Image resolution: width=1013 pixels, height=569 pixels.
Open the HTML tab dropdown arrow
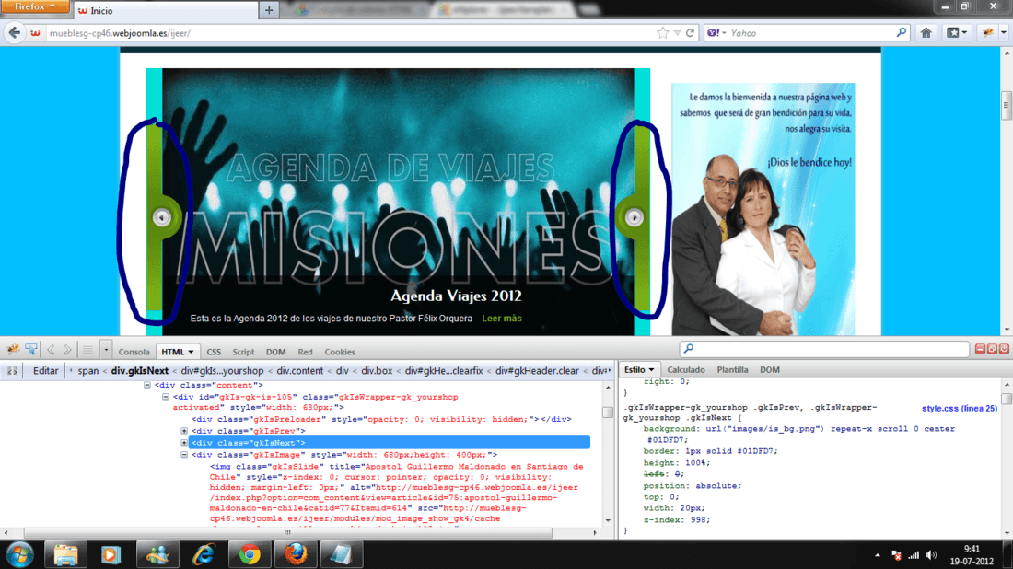click(x=192, y=352)
